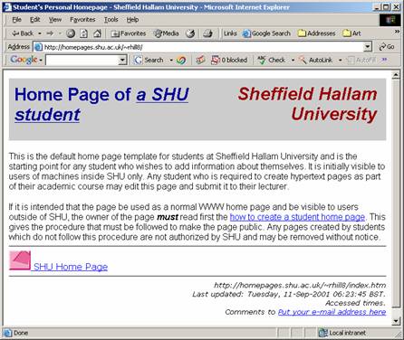Open the Back history dropdown arrow
The height and width of the screenshot is (340, 404).
(40, 33)
